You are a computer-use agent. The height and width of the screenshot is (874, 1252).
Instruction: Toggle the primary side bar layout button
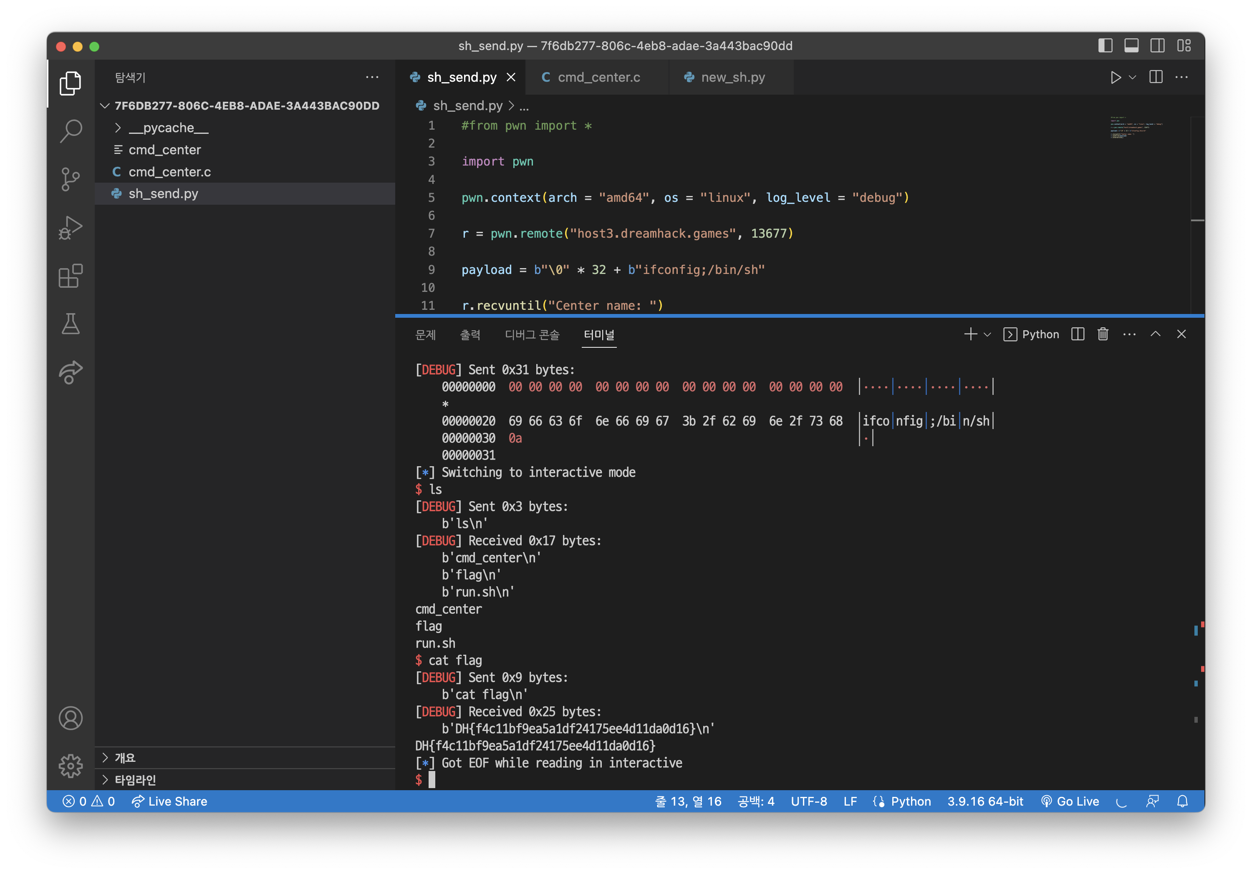pos(1105,46)
